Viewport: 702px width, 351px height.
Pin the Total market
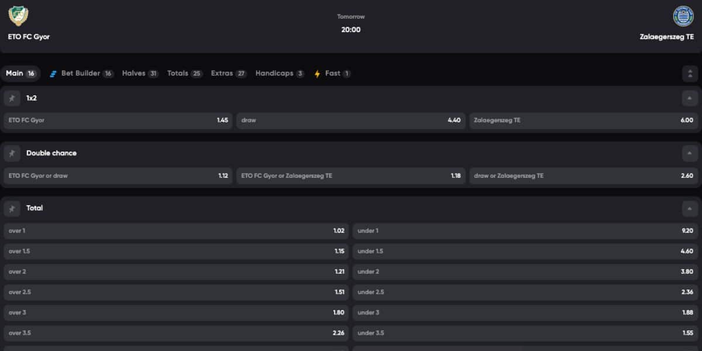tap(12, 208)
